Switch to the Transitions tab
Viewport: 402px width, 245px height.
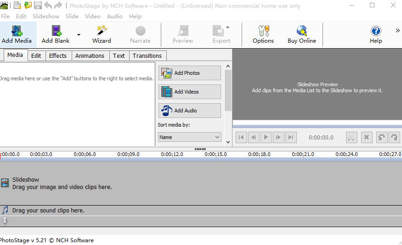pyautogui.click(x=147, y=56)
